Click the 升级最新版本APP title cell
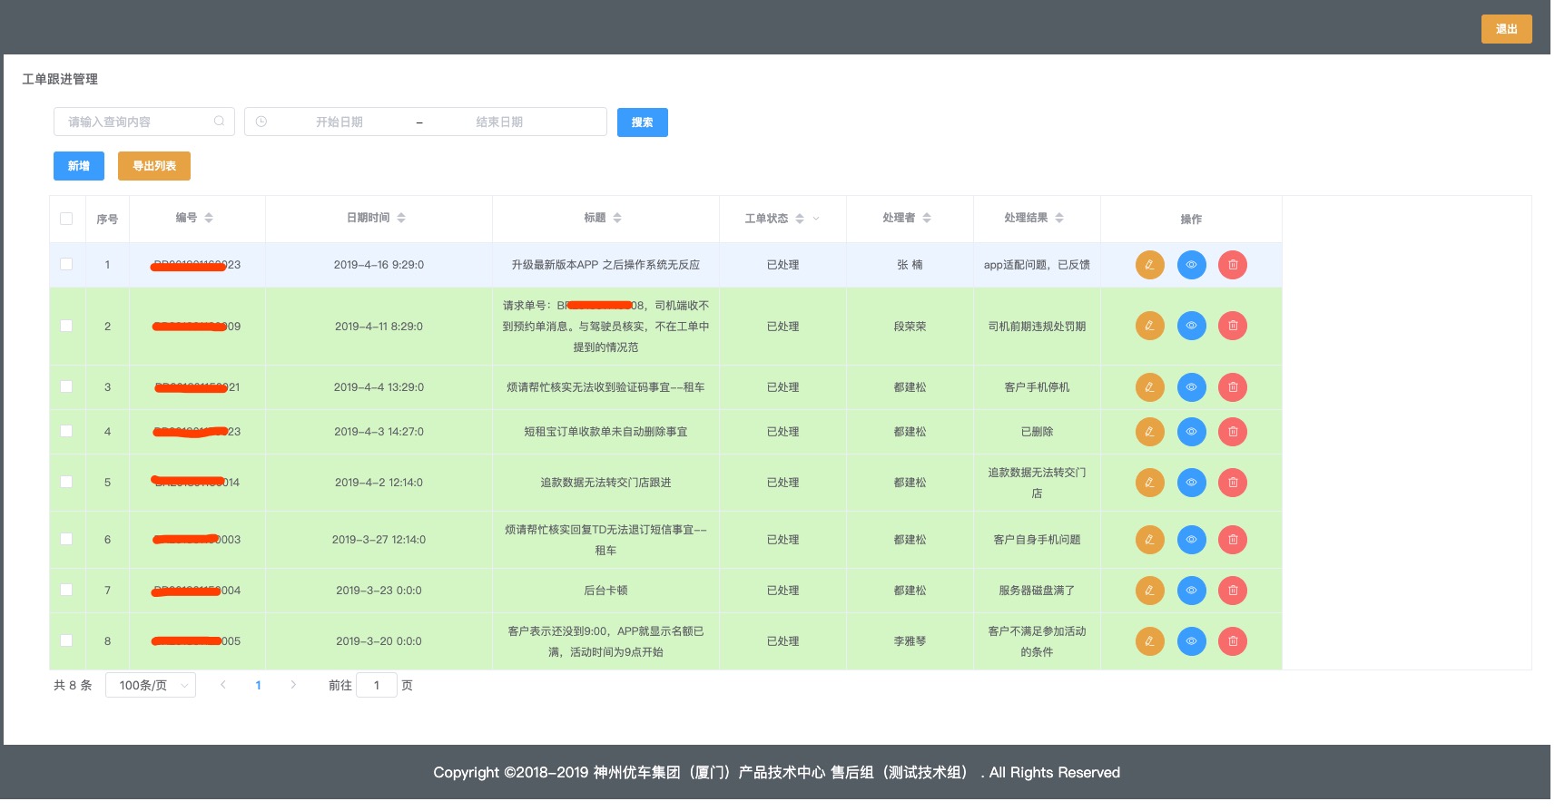1555x811 pixels. pyautogui.click(x=605, y=265)
